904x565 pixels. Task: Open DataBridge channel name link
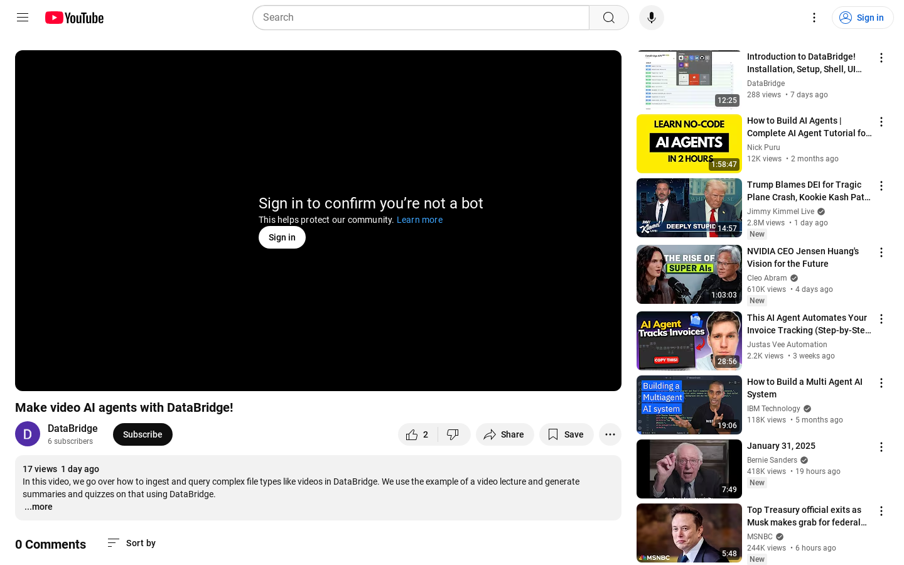(73, 428)
